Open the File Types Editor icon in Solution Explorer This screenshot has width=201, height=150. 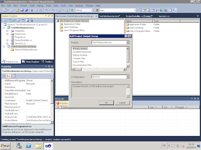[x=18, y=20]
